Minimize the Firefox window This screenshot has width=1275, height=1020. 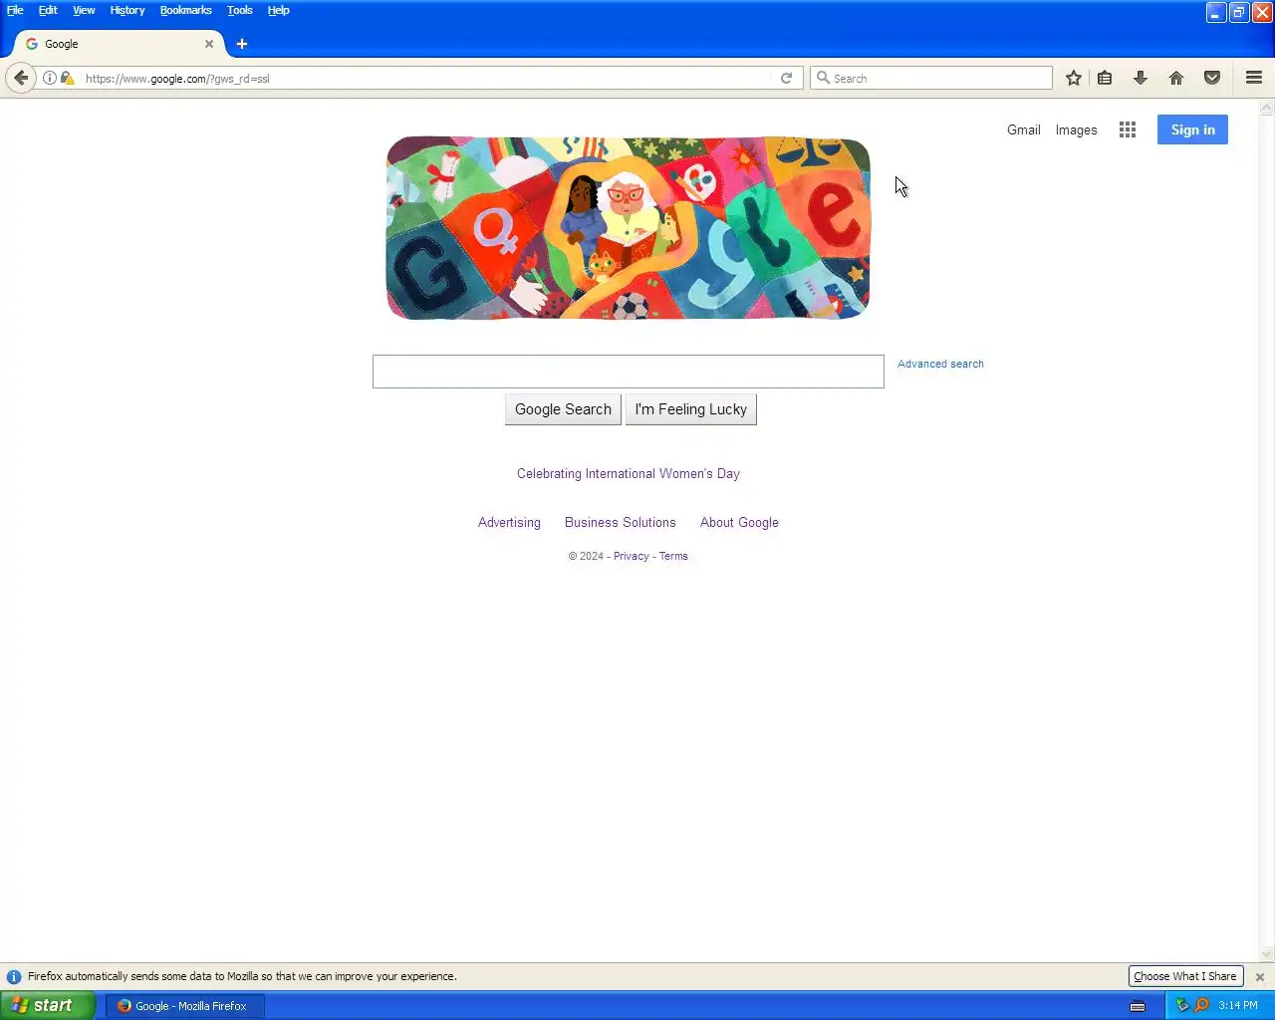tap(1216, 12)
